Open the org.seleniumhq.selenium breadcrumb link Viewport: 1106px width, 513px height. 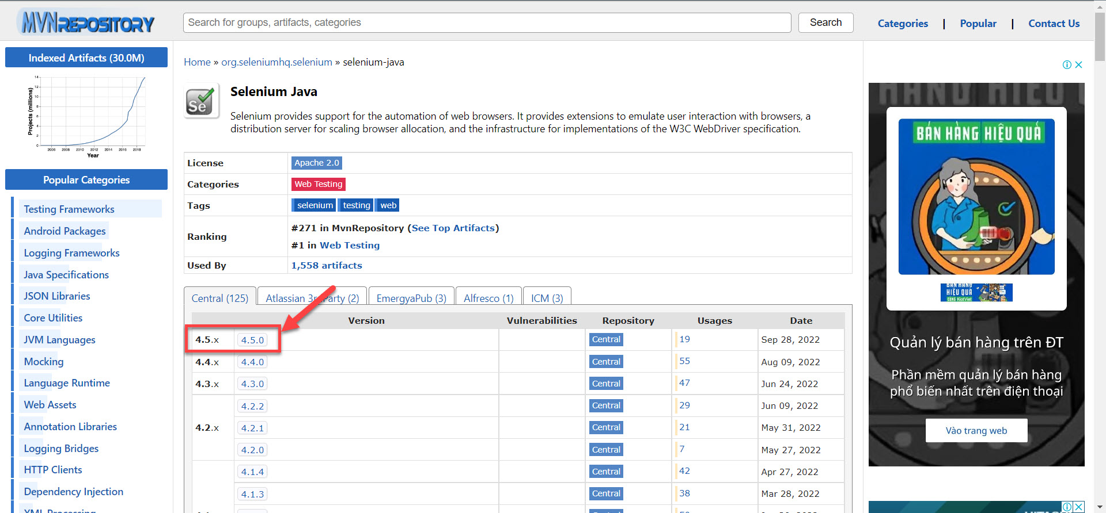pyautogui.click(x=276, y=62)
